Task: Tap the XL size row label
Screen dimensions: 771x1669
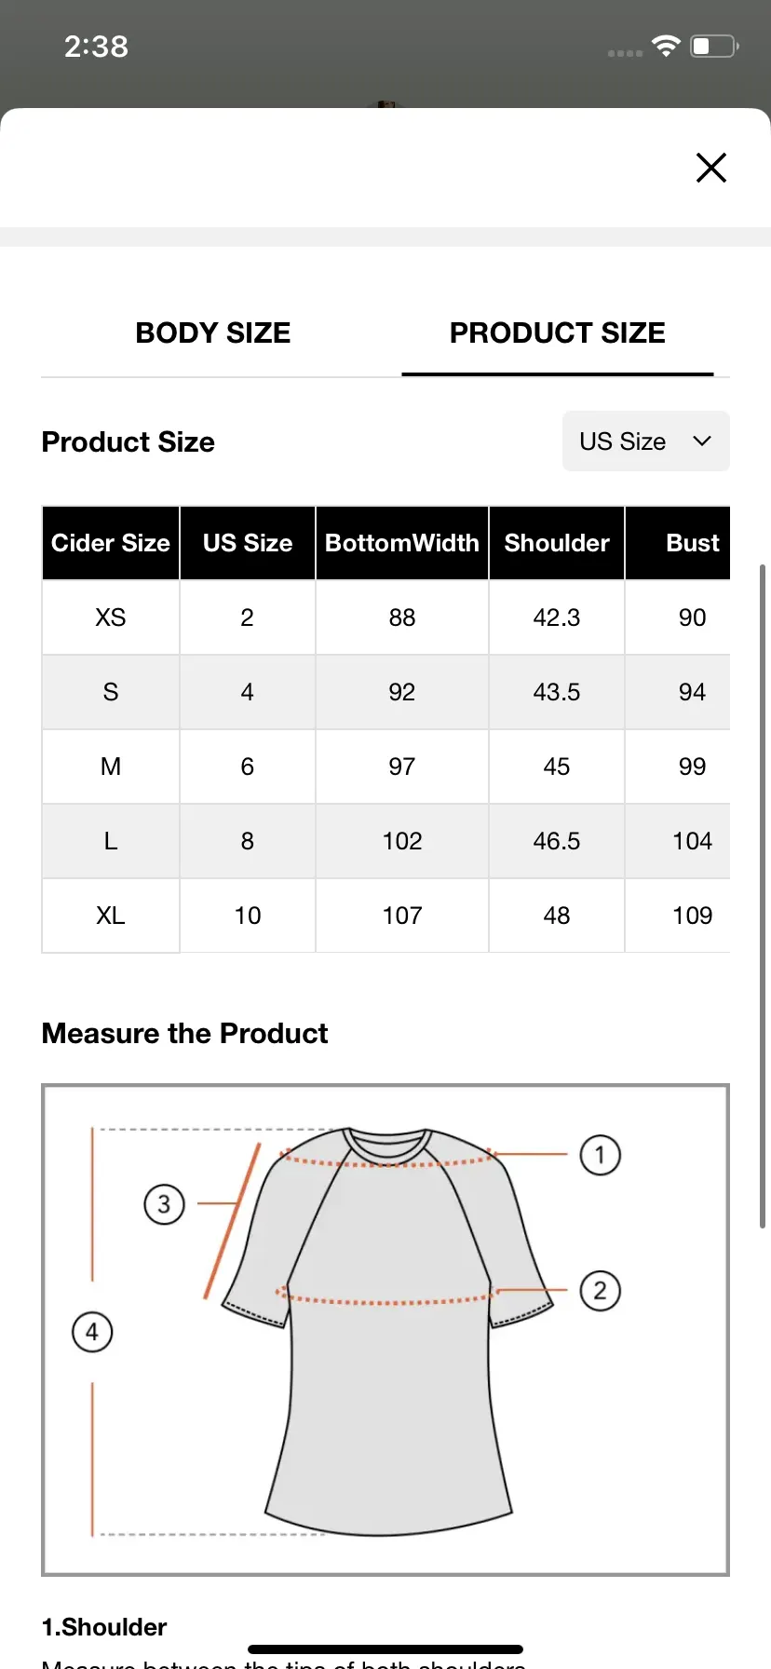Action: (x=111, y=916)
